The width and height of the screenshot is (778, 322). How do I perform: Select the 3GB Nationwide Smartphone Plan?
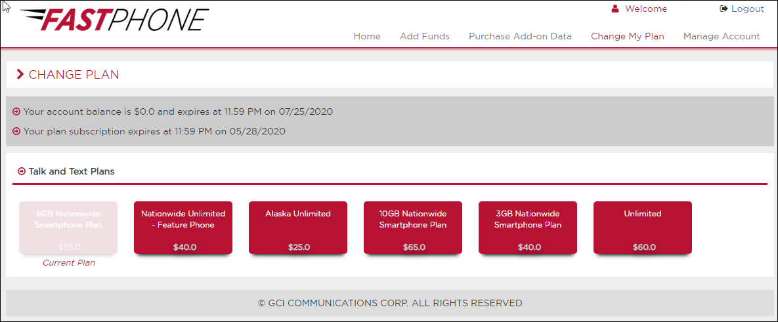click(x=527, y=228)
